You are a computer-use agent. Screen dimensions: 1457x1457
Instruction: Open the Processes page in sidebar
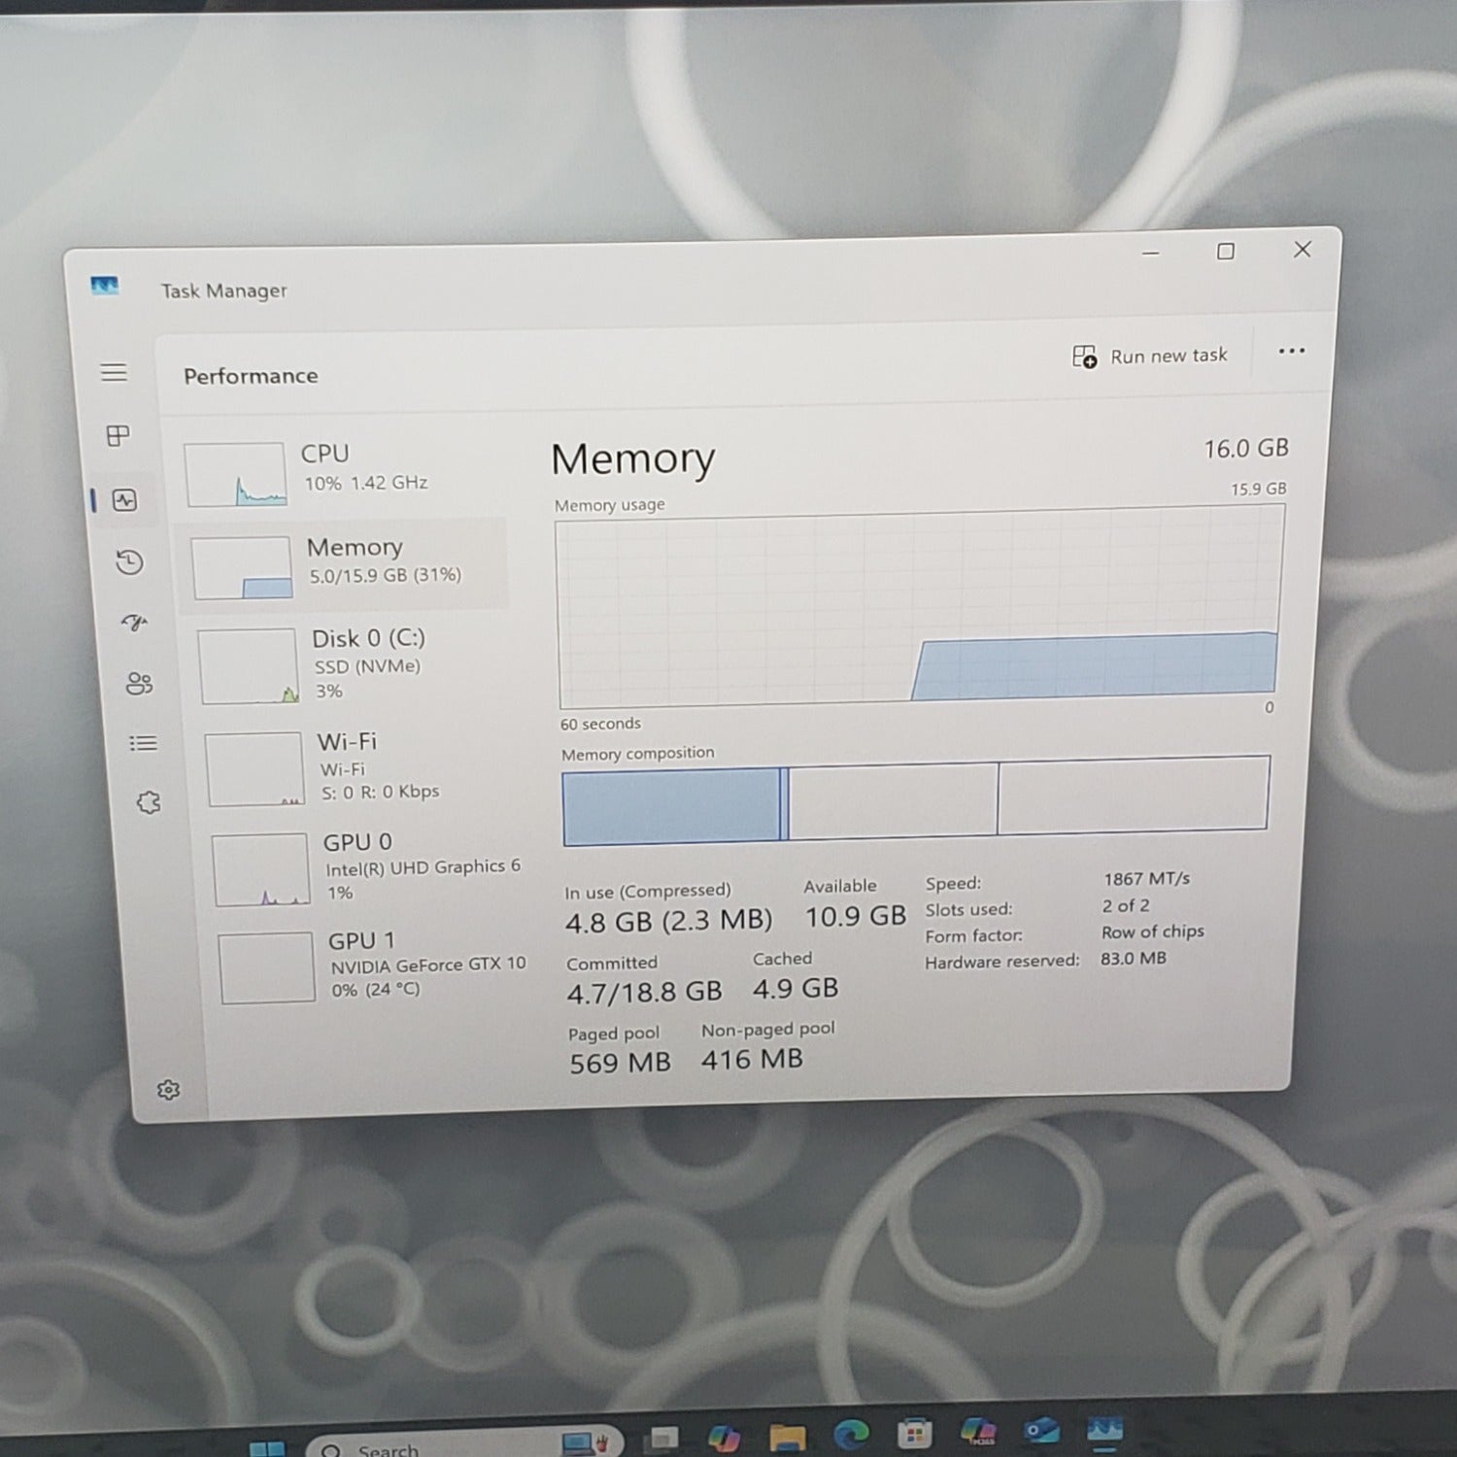(x=118, y=436)
